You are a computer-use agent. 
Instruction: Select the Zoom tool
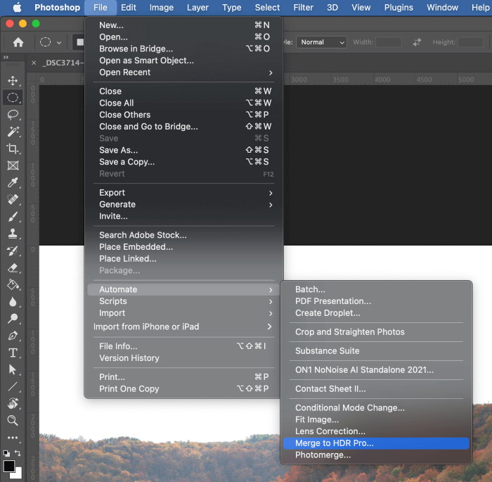[13, 420]
